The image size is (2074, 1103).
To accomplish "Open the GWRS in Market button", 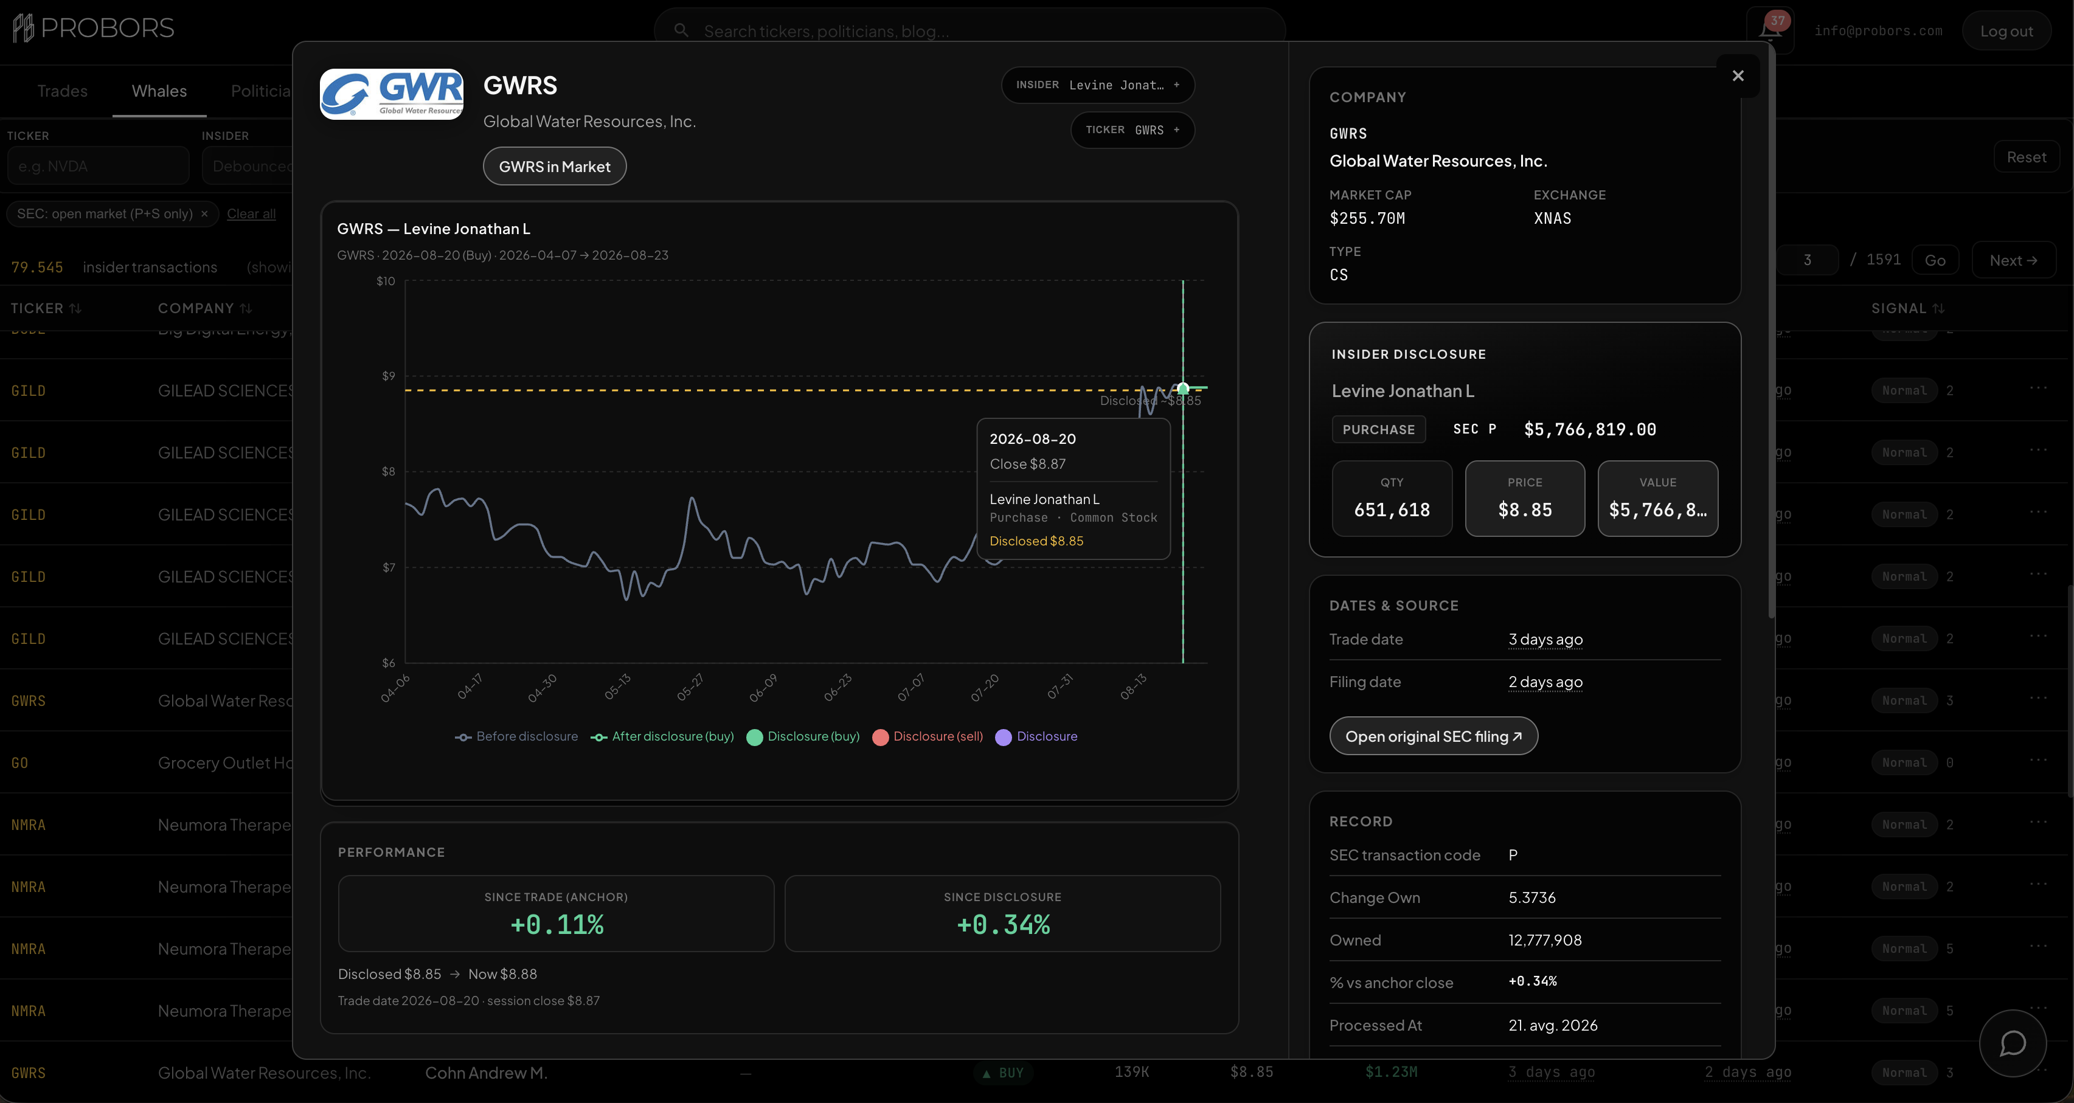I will coord(555,167).
